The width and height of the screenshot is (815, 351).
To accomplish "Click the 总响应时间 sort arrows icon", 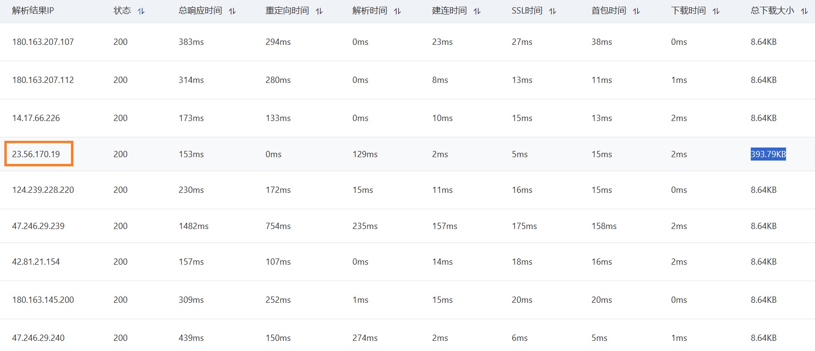I will (x=232, y=11).
